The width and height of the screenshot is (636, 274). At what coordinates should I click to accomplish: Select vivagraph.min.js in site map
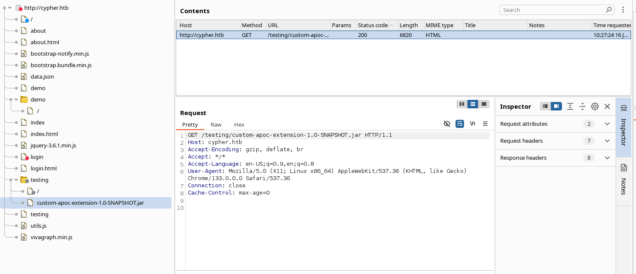[x=51, y=237]
